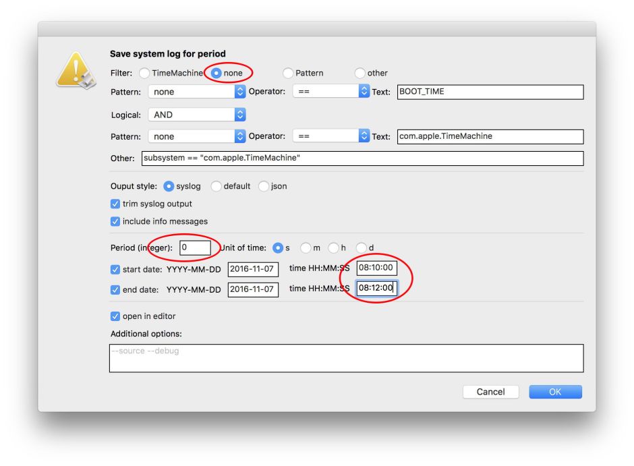Toggle trim syslog output checkbox
Image resolution: width=634 pixels, height=466 pixels.
[x=115, y=204]
